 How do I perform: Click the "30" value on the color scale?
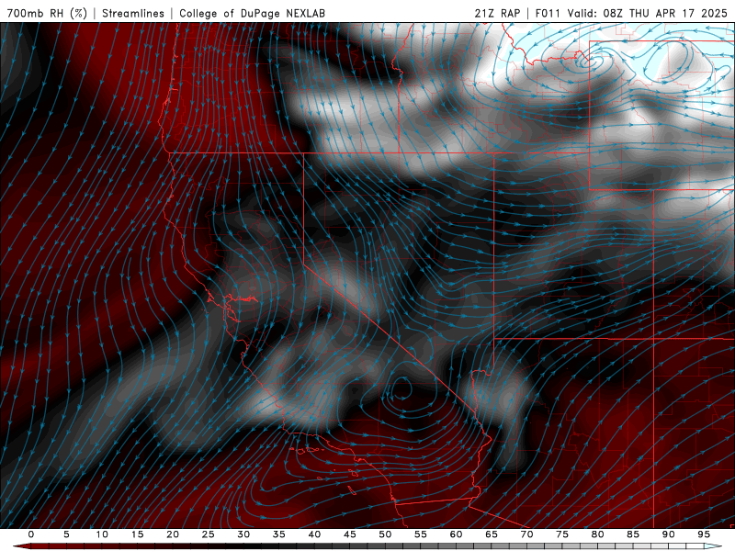[x=243, y=534]
